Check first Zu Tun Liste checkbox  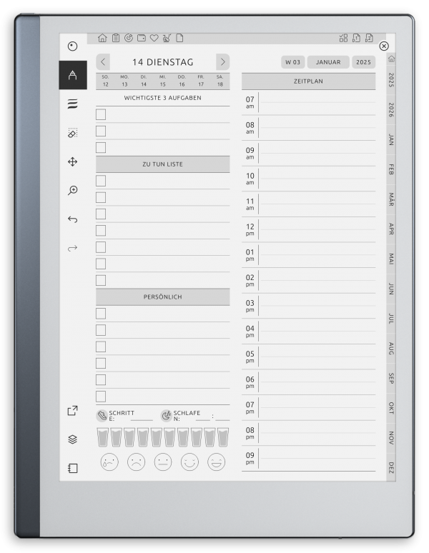(x=101, y=181)
